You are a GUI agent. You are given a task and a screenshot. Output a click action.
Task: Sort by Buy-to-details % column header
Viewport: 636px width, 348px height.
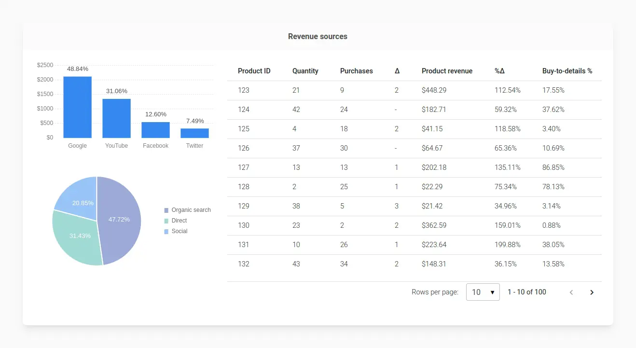pos(567,71)
